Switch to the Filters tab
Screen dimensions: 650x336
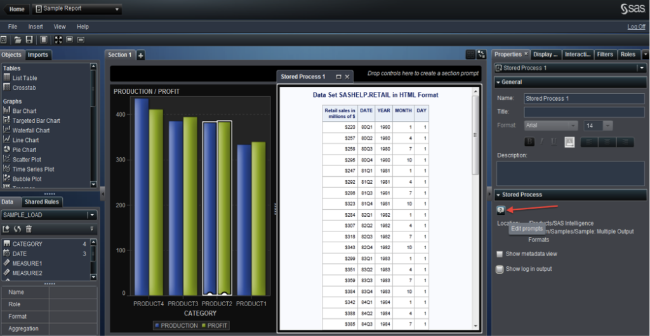click(x=605, y=55)
